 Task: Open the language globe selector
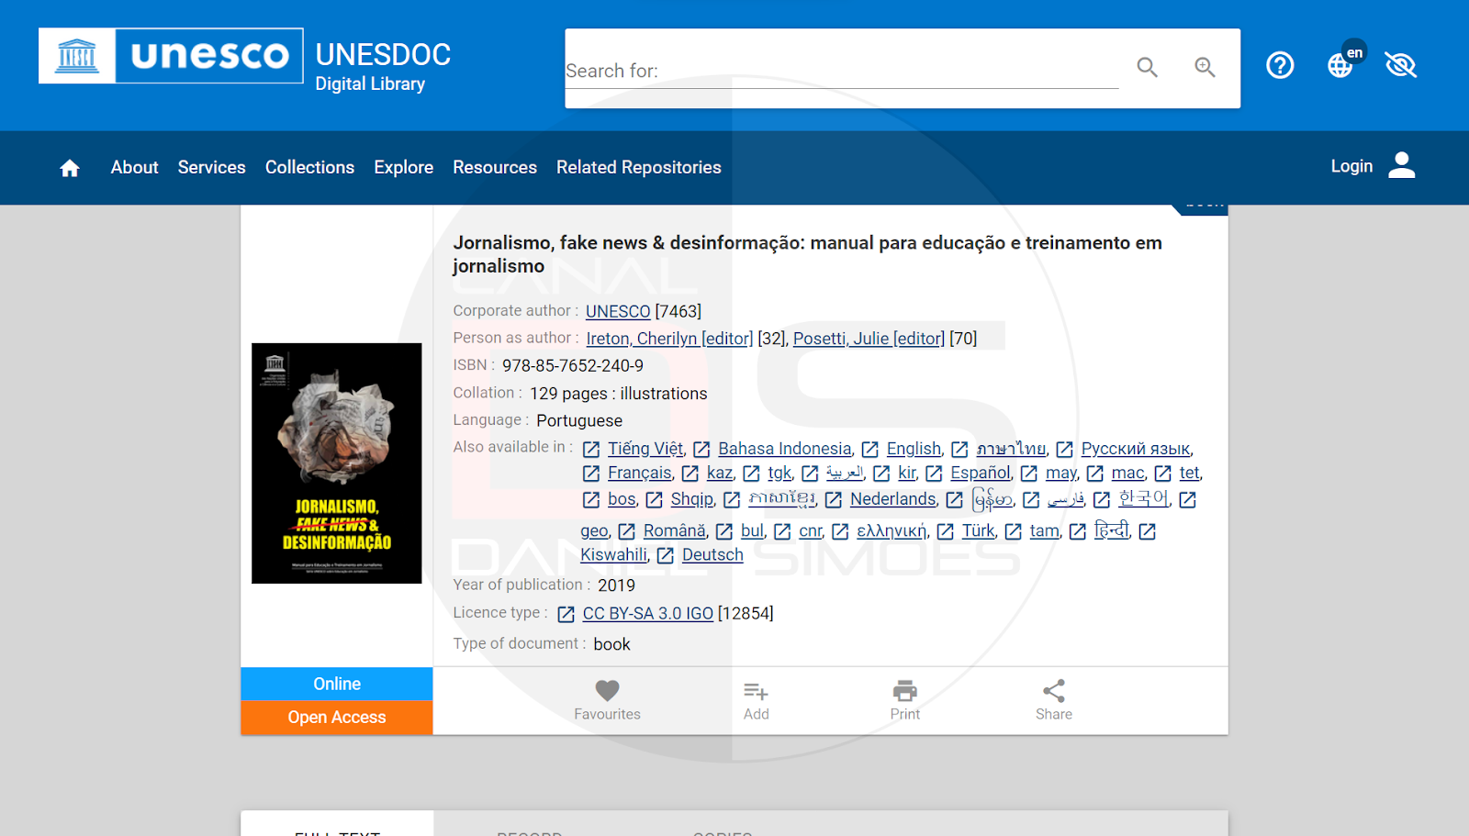[1340, 65]
